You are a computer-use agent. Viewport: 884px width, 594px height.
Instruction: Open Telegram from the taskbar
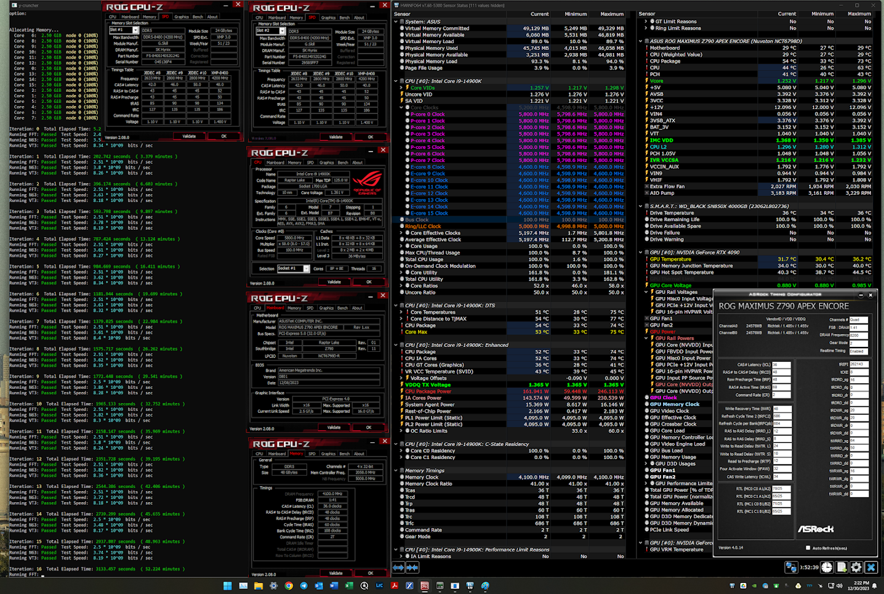coord(303,585)
